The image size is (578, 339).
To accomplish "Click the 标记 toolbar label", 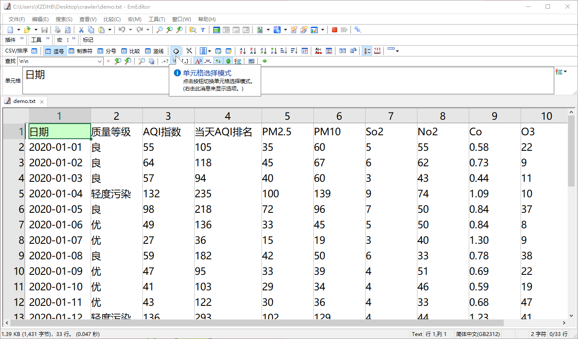I will pos(88,40).
